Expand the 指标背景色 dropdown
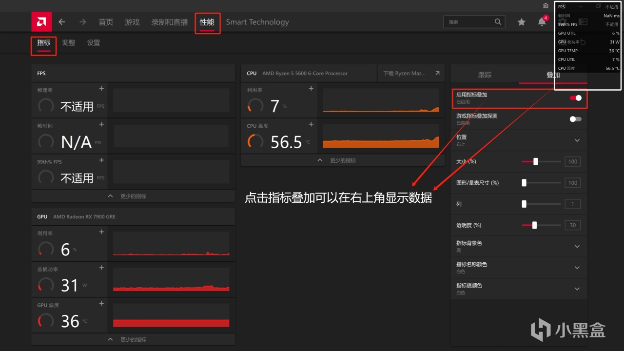The image size is (624, 351). (x=577, y=246)
